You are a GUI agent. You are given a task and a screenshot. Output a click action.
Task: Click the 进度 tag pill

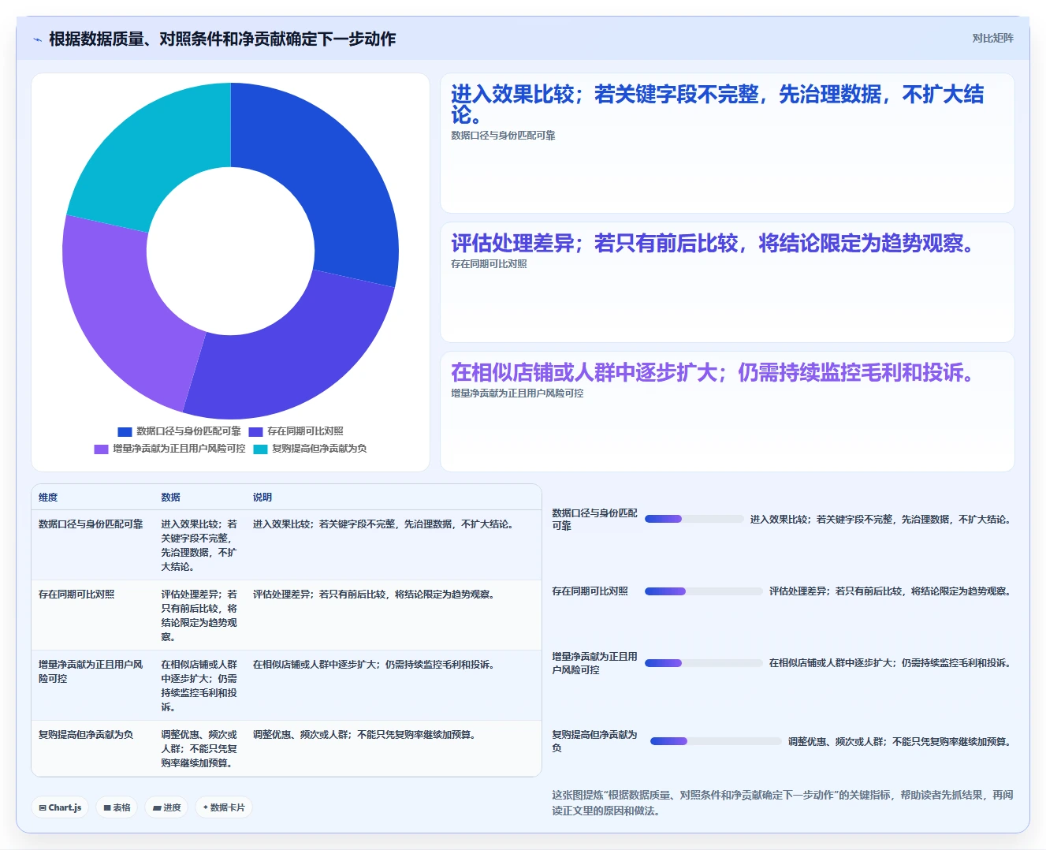tap(166, 807)
